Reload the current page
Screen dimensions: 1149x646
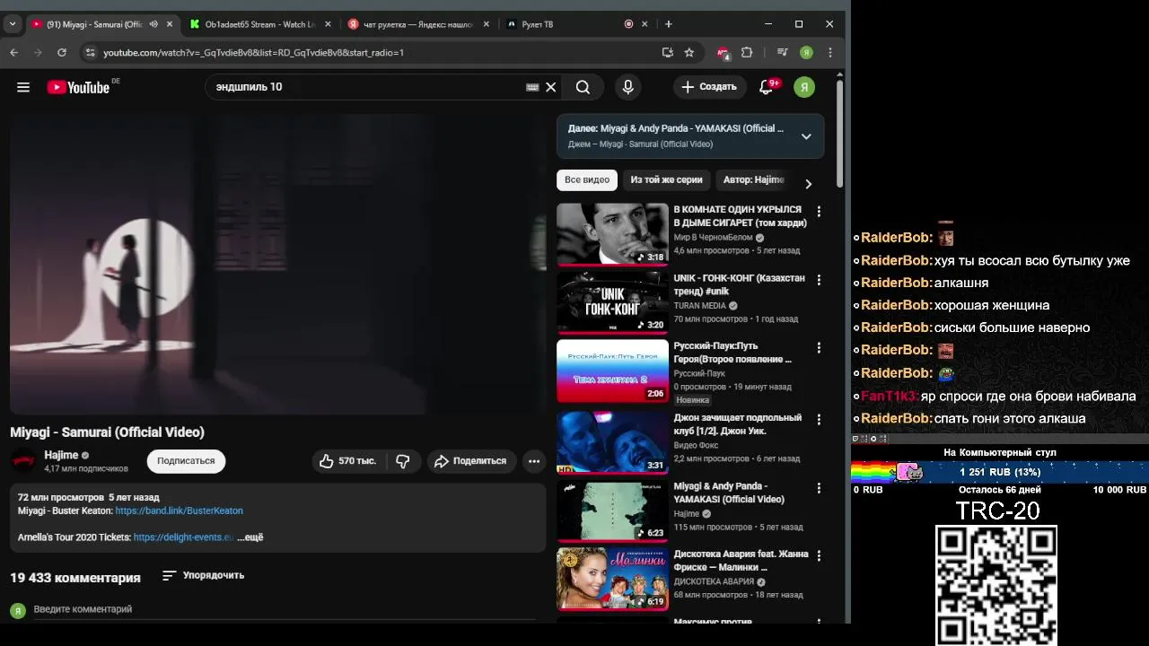pyautogui.click(x=62, y=52)
